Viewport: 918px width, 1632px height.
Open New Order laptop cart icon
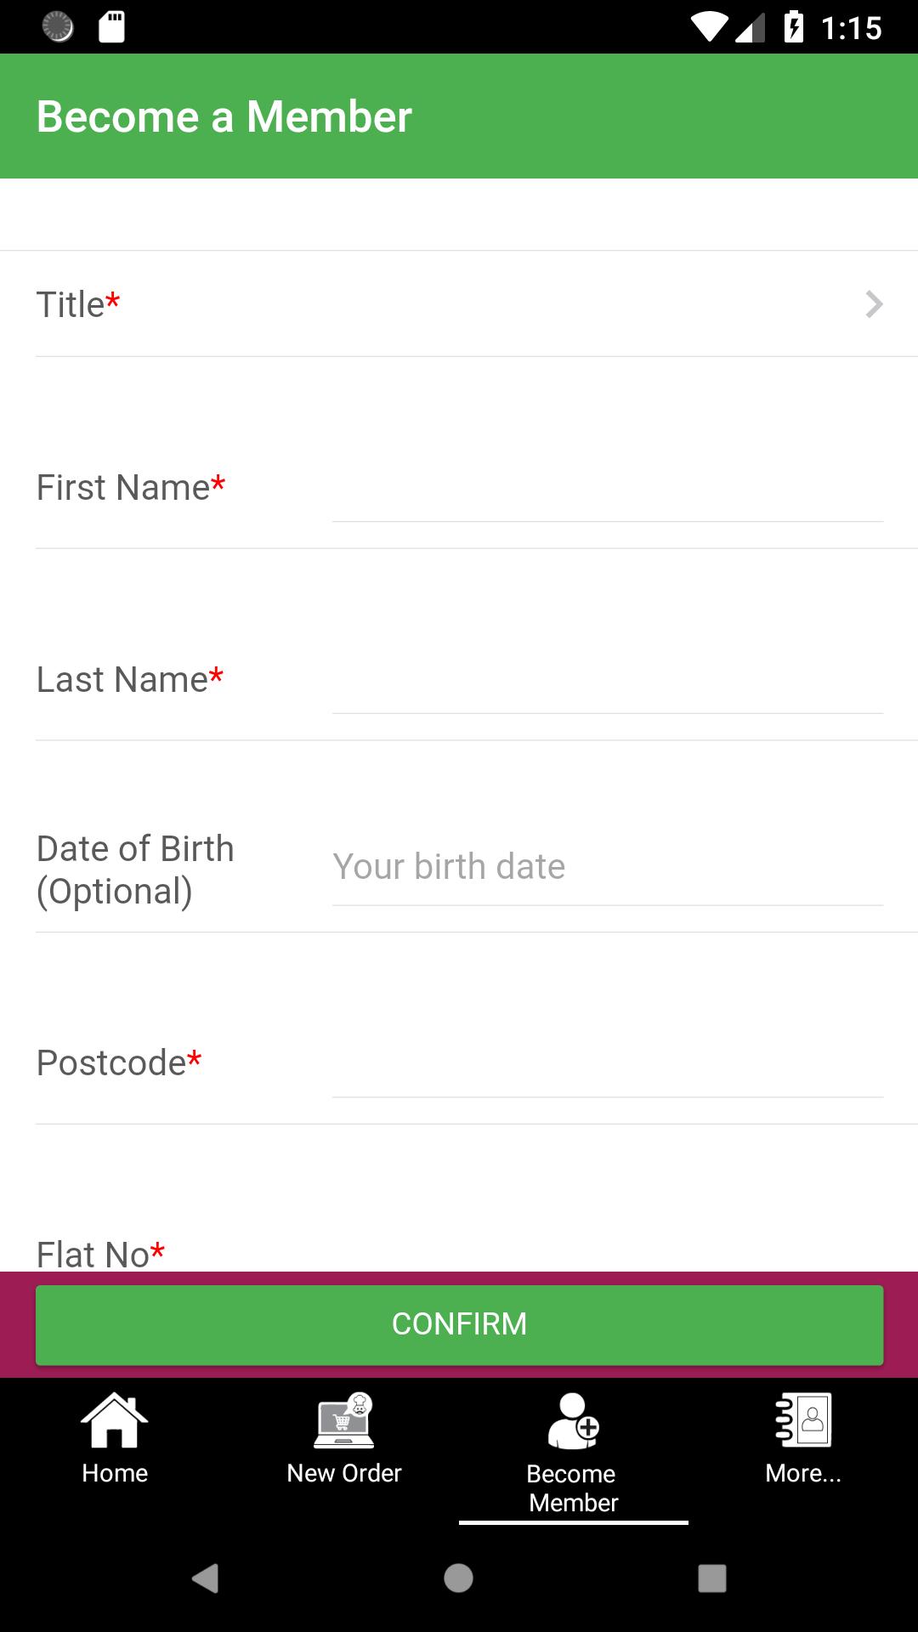click(344, 1419)
